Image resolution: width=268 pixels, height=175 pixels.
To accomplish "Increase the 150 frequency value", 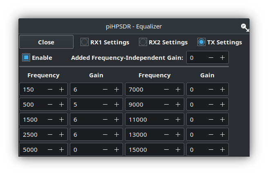I will (62, 89).
